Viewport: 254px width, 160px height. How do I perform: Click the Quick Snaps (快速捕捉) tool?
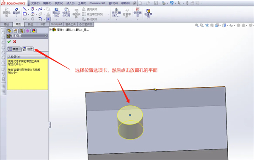(138, 12)
